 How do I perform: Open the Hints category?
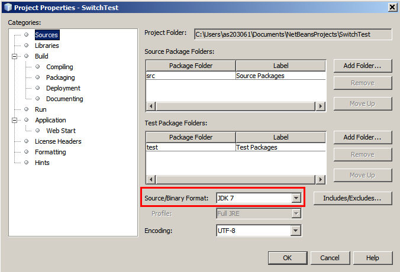(x=42, y=163)
